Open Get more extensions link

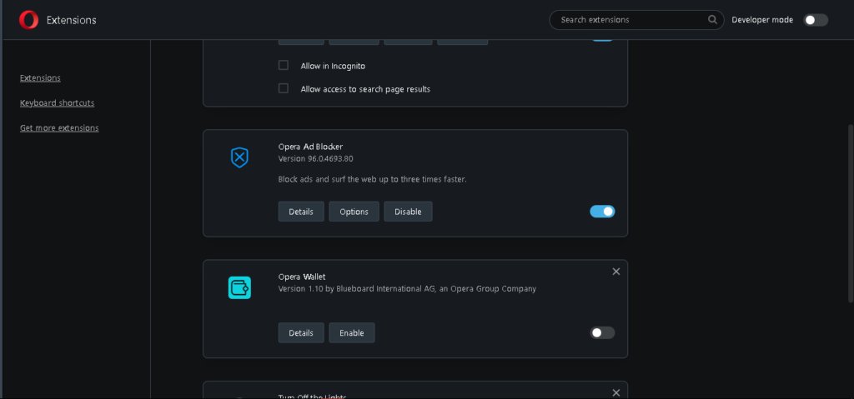click(x=59, y=128)
